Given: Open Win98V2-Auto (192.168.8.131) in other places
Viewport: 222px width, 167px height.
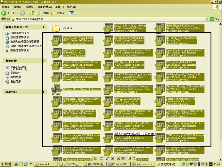Looking at the screenshot, I should (19, 68).
